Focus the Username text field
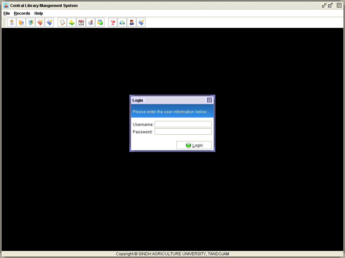Image resolution: width=345 pixels, height=258 pixels. (x=183, y=124)
